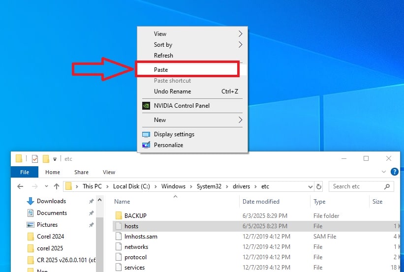The image size is (404, 272).
Task: Open the CR 2025 v26.0.0.101 folder
Action: [66, 260]
